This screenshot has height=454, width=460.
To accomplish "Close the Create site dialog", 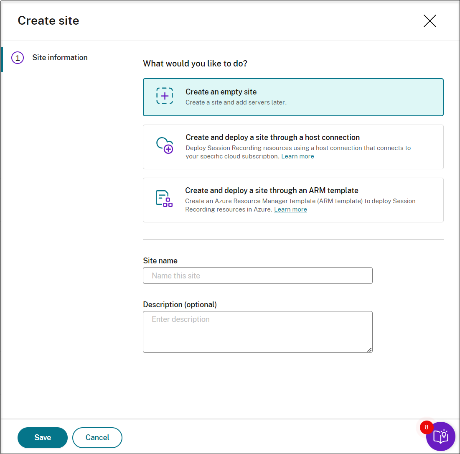I will click(x=430, y=21).
